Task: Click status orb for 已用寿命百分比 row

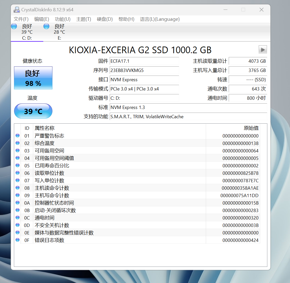Action: coord(18,165)
